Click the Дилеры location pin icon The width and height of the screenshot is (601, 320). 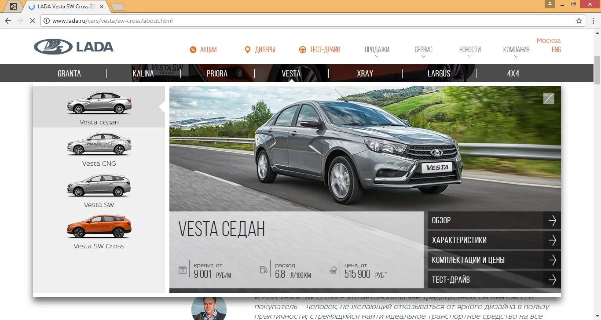pos(247,50)
